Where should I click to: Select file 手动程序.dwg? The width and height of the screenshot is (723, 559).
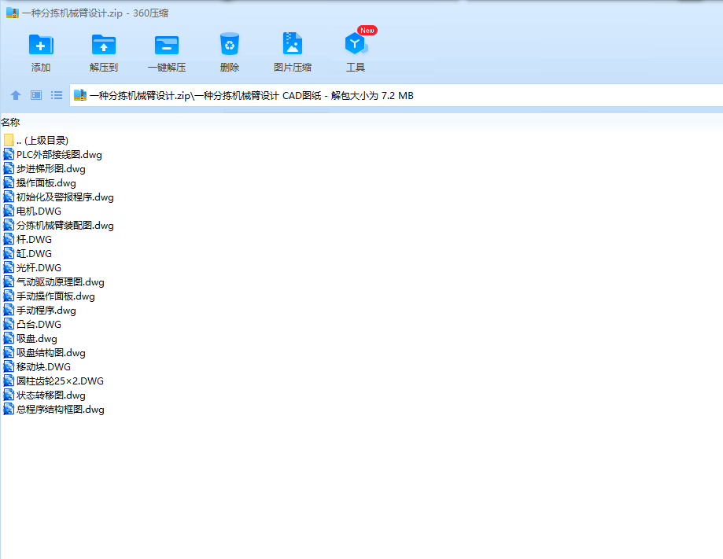click(x=46, y=311)
